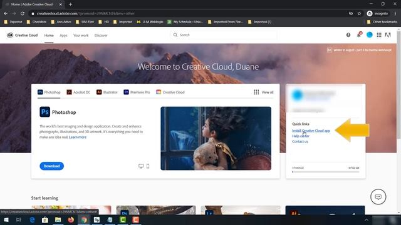Open the U-M Weblogin bookmark
This screenshot has width=401, height=225.
tap(150, 22)
